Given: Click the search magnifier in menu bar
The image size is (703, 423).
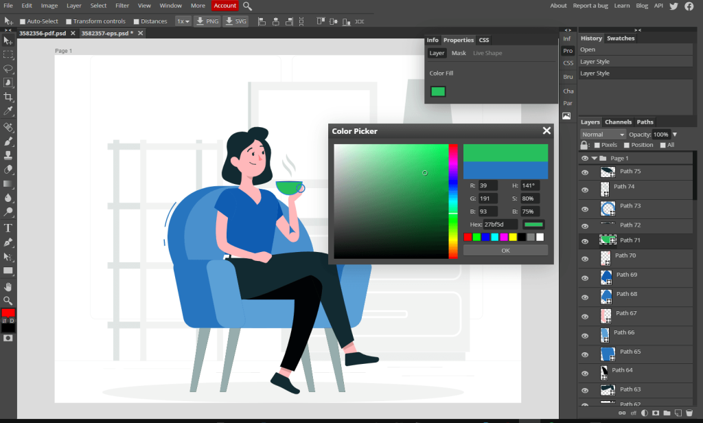Looking at the screenshot, I should pyautogui.click(x=247, y=5).
